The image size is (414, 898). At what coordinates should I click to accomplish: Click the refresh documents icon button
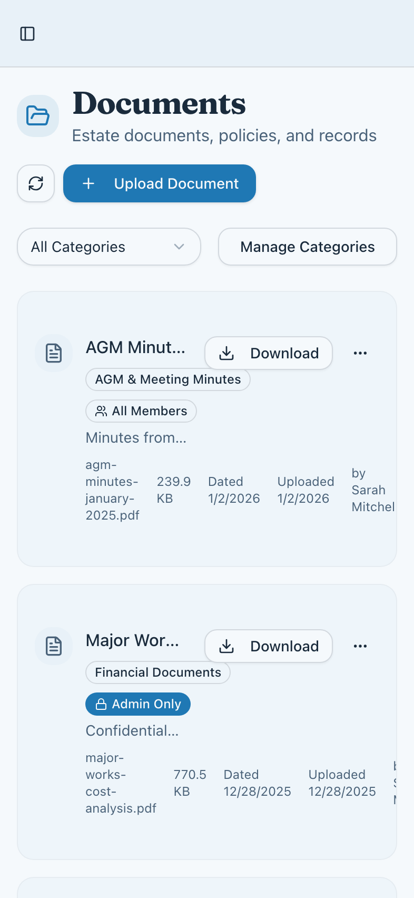coord(36,183)
